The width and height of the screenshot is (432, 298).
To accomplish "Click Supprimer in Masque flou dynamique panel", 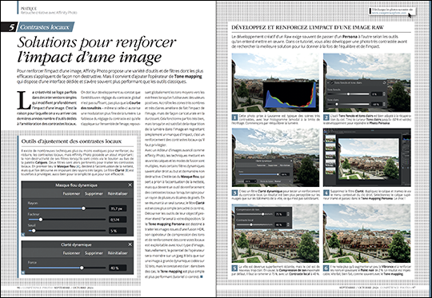I will coord(94,193).
